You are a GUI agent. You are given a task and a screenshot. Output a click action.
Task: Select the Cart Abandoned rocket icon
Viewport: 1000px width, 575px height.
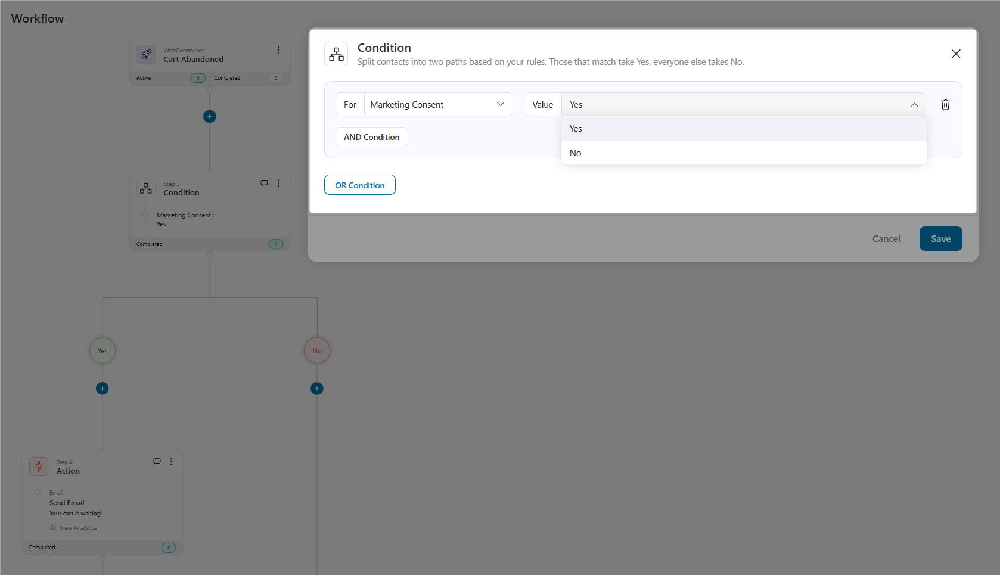click(x=146, y=55)
